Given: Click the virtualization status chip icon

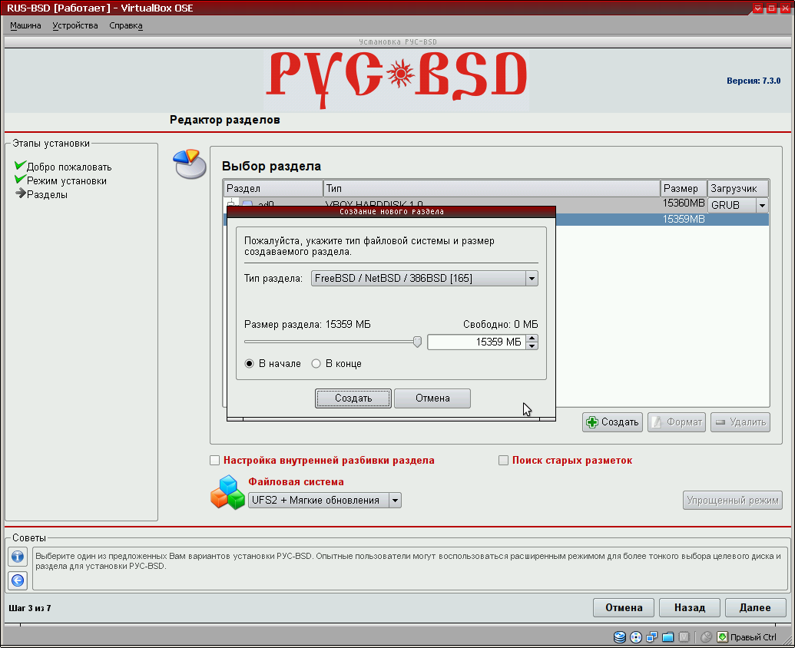Looking at the screenshot, I should click(684, 636).
